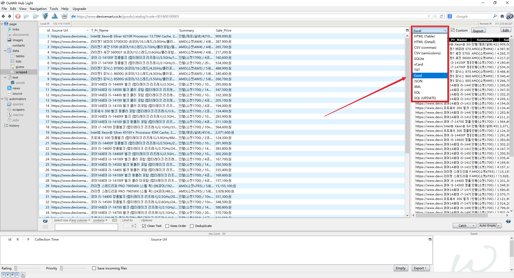Click the Google search field
This screenshot has width=514, height=278.
(x=473, y=16)
